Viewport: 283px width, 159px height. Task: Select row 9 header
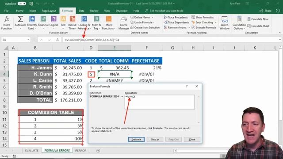[x=4, y=106]
